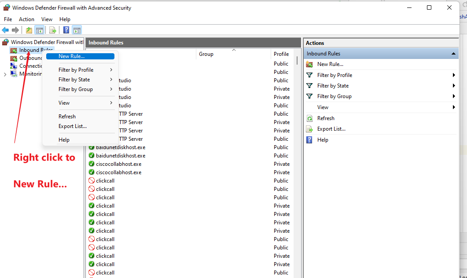Open the File menu
Image resolution: width=467 pixels, height=278 pixels.
[8, 19]
